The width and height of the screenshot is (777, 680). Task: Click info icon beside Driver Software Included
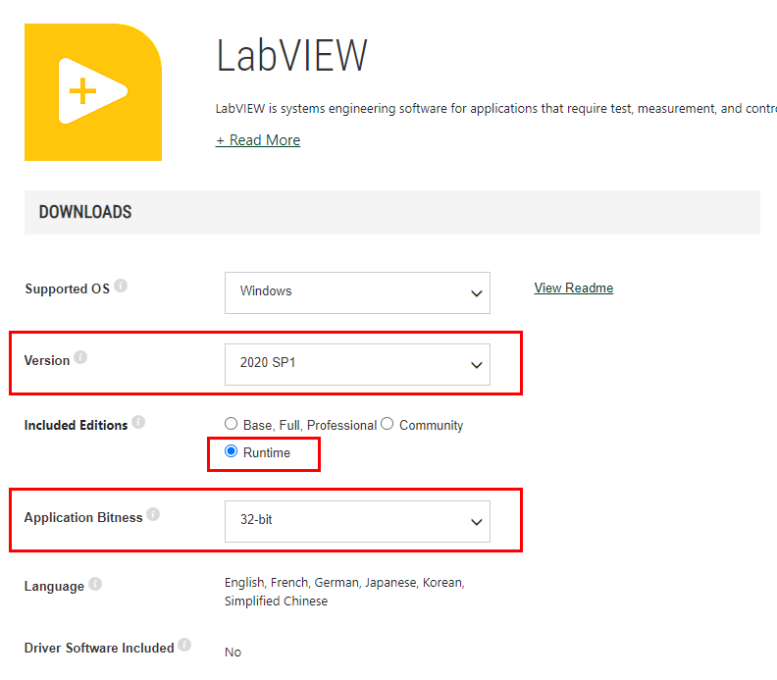coord(184,646)
